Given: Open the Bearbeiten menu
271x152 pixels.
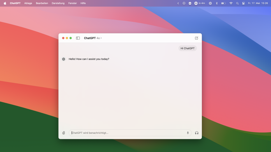Looking at the screenshot, I should point(42,3).
